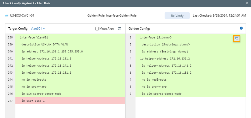251x118 pixels.
Task: Click line number 247 in the target config
Action: [x=10, y=101]
